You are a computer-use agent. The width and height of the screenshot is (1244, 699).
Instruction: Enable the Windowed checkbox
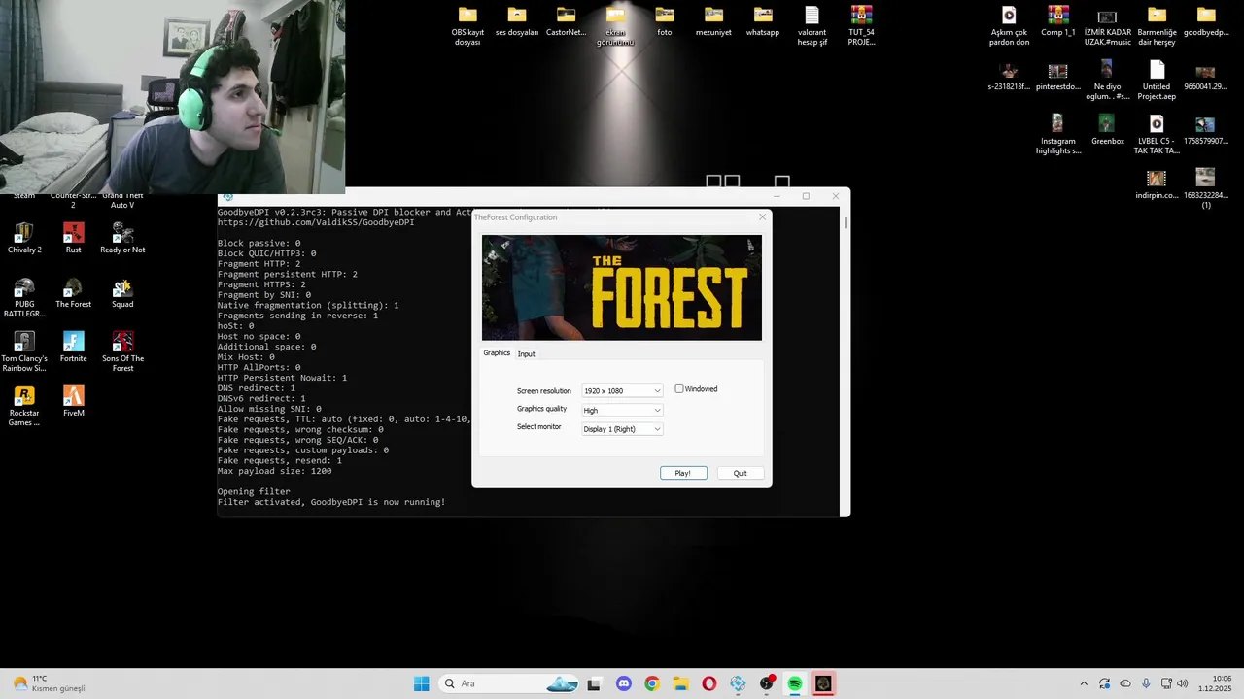click(x=679, y=389)
